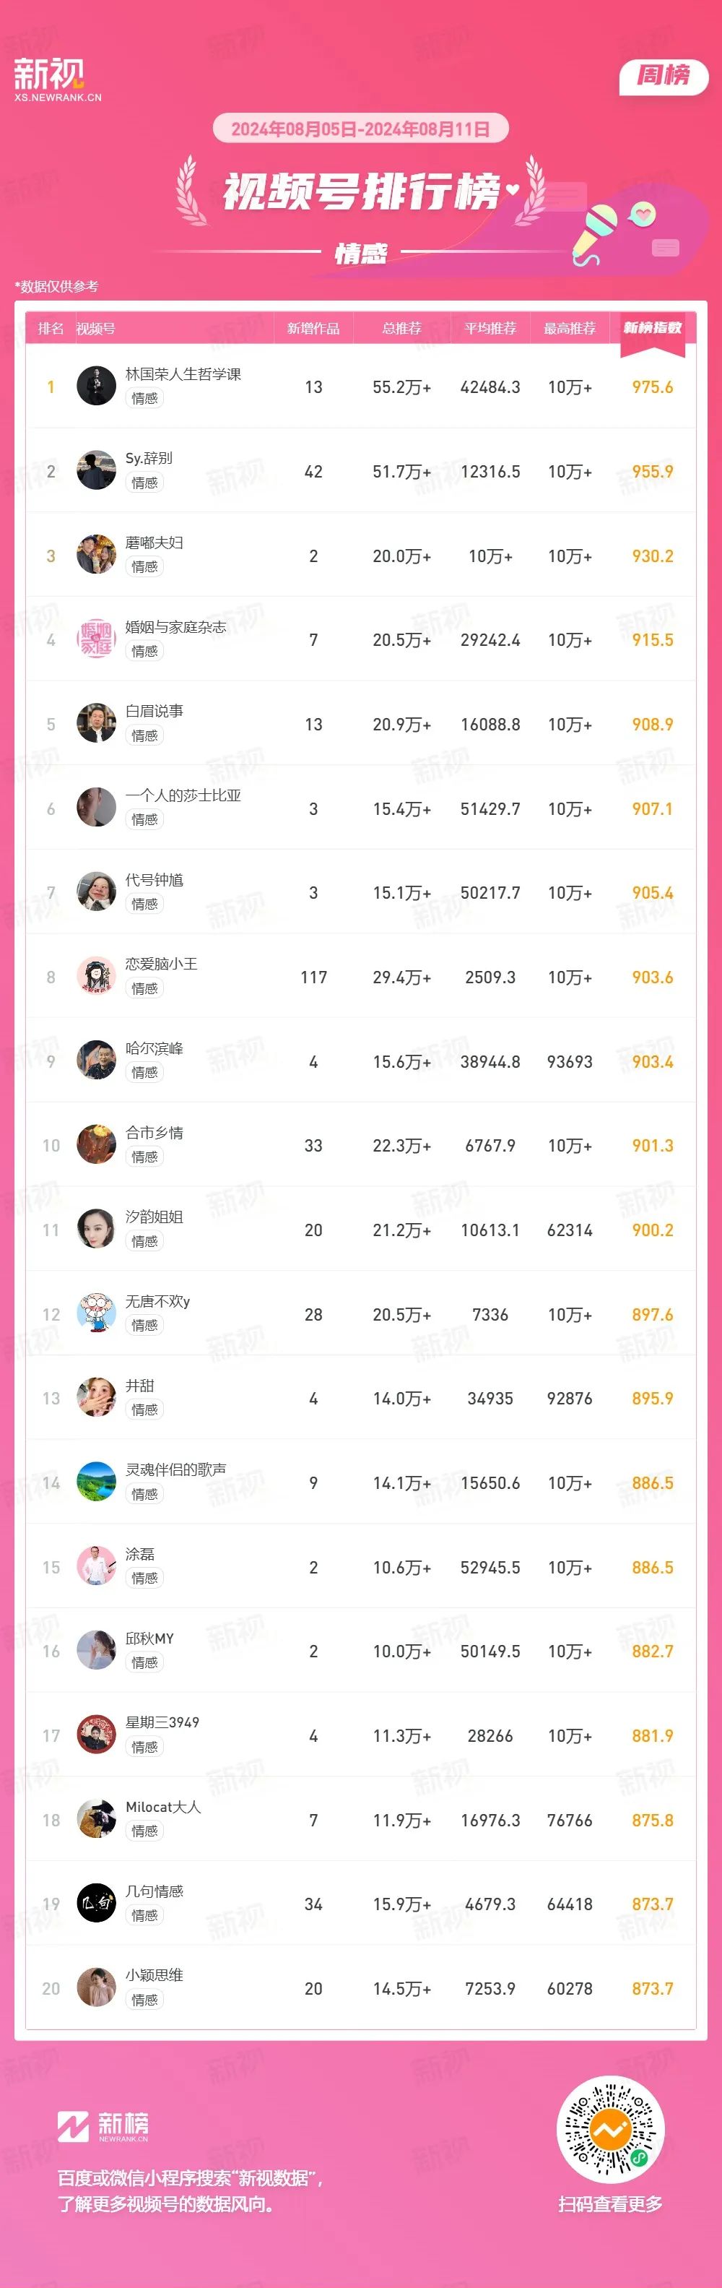Open the 小颖思维 account name
The image size is (722, 2288).
point(155,1976)
